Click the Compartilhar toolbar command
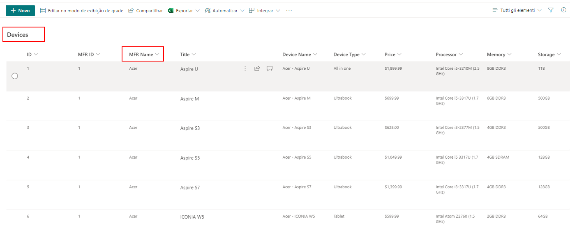 click(x=145, y=11)
